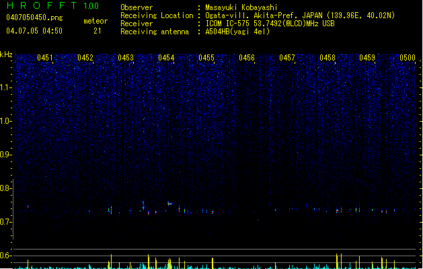423x269 pixels.
Task: Click the tall yellow power spike under 0455
Action: coord(213,264)
